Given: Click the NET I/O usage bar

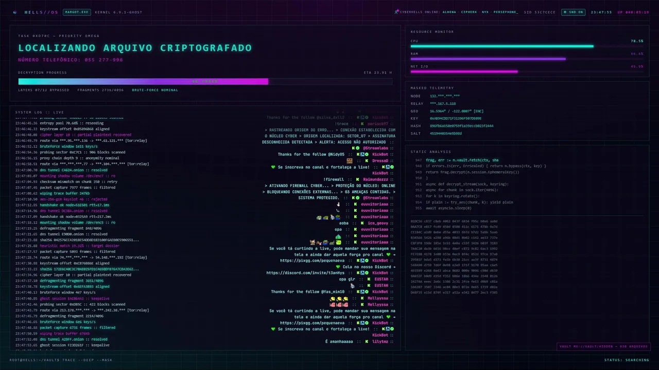Looking at the screenshot, I should (x=527, y=72).
